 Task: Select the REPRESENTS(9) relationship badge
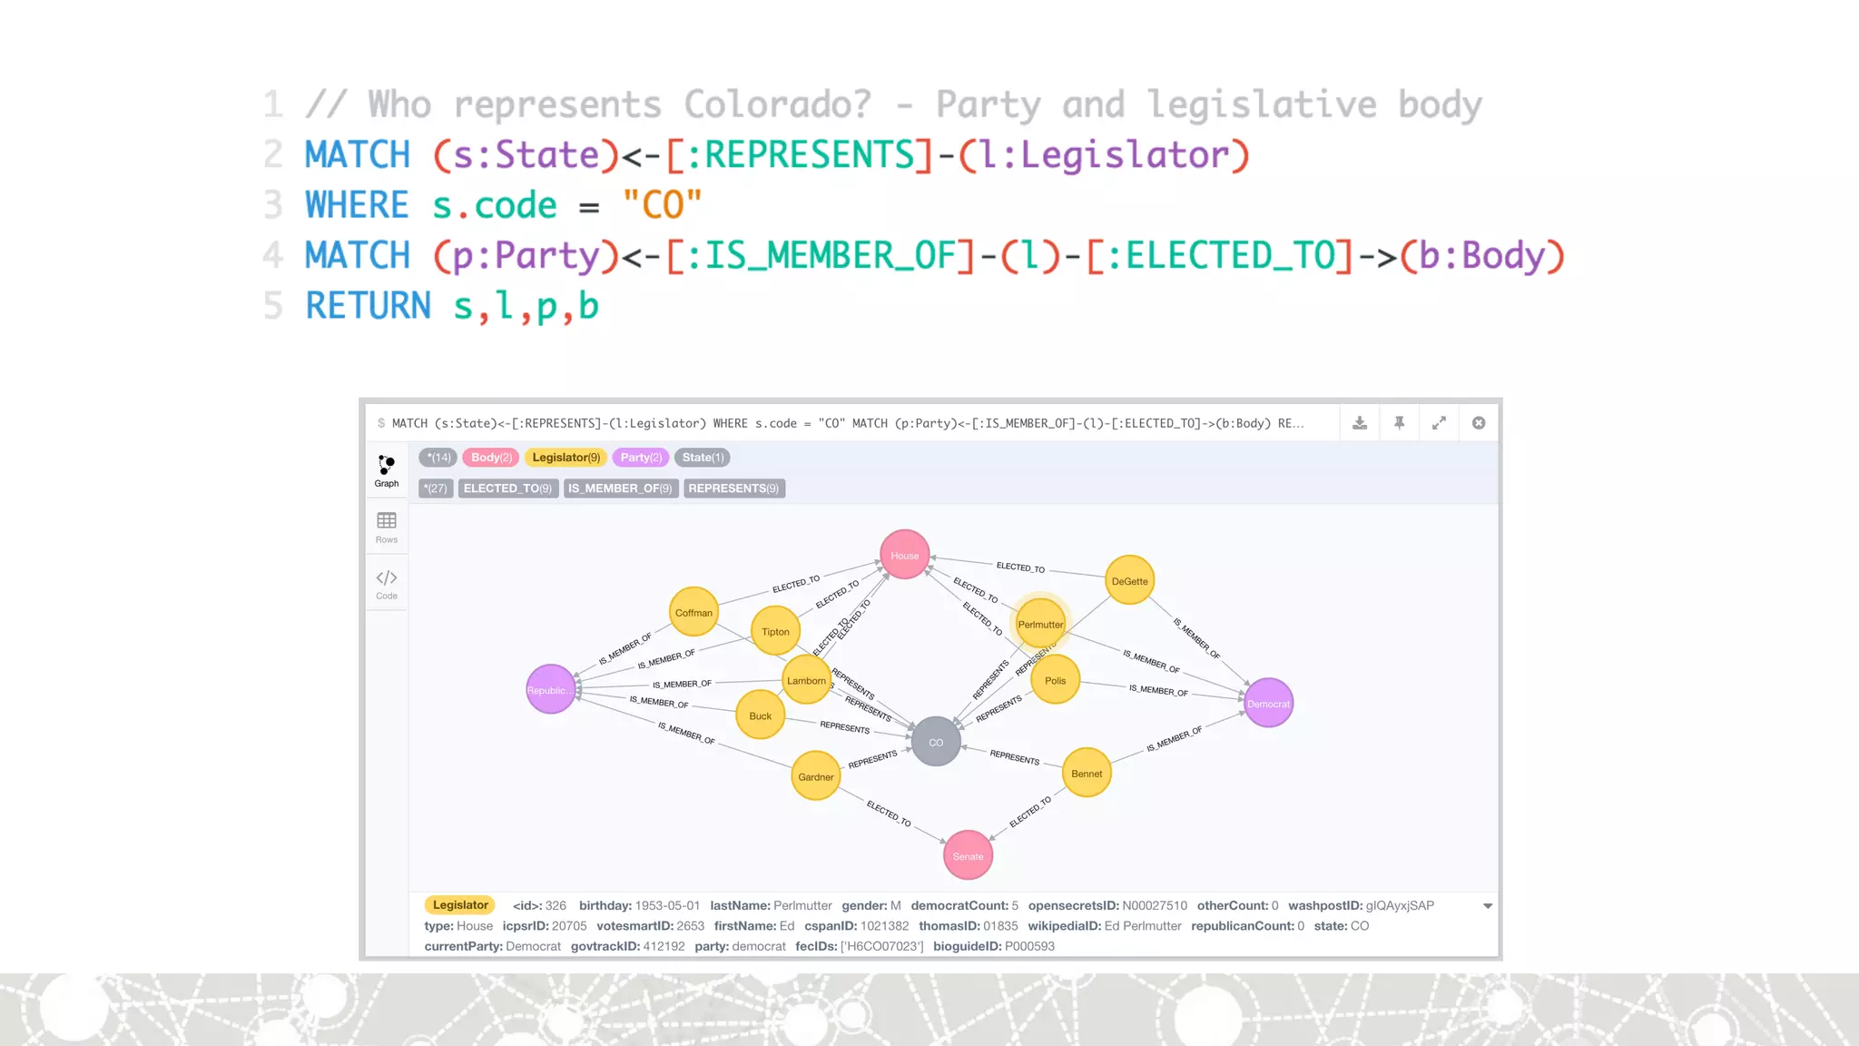pyautogui.click(x=733, y=488)
